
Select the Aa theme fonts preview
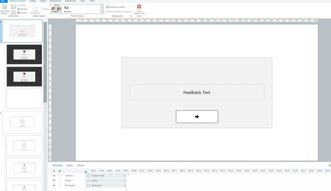click(66, 7)
